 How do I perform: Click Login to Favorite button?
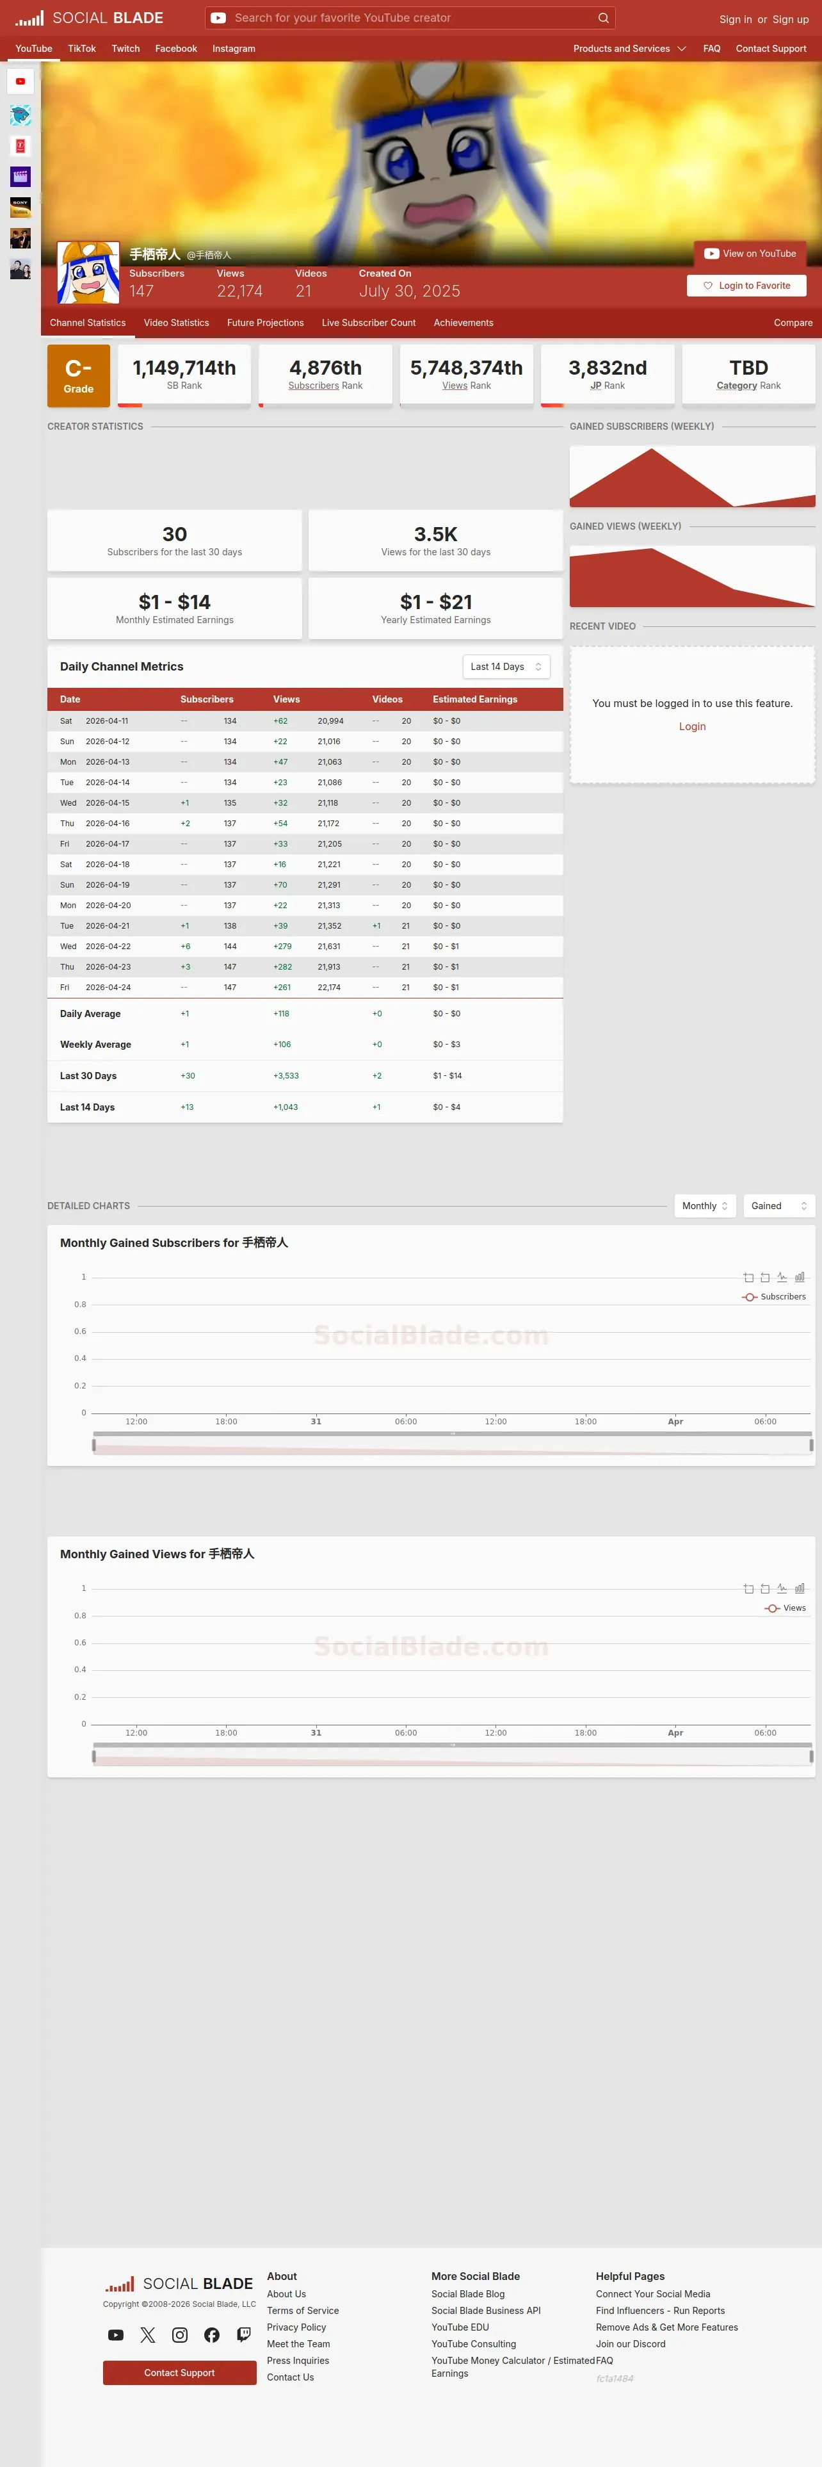tap(746, 286)
